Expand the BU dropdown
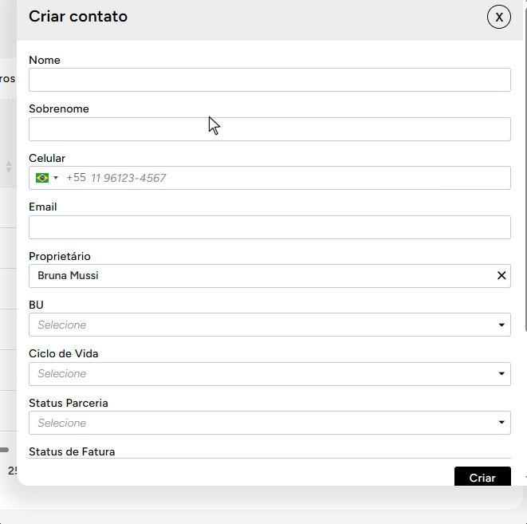This screenshot has height=524, width=527. click(501, 325)
